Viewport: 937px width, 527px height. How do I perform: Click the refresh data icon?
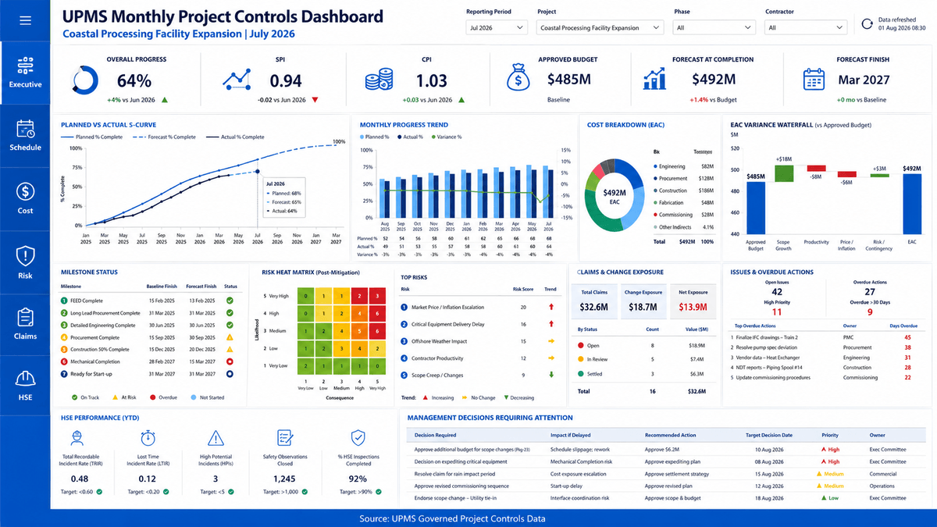(867, 23)
